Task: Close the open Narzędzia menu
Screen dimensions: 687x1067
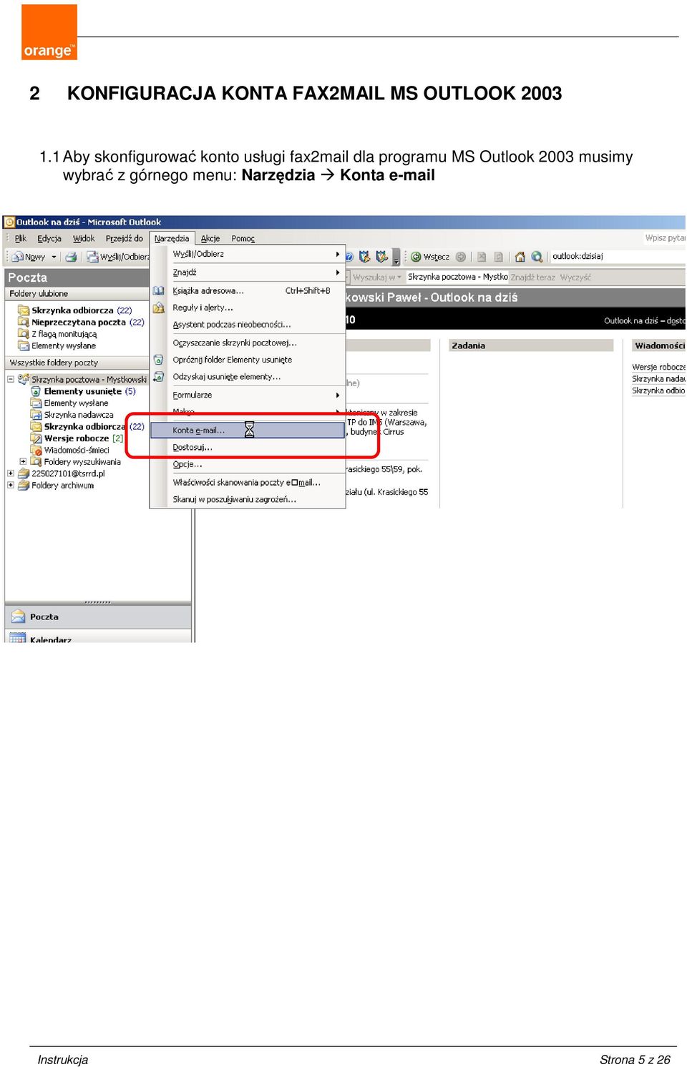Action: [172, 239]
